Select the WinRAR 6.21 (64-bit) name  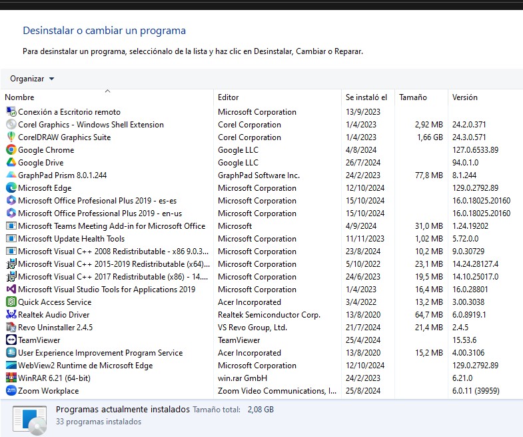(54, 378)
